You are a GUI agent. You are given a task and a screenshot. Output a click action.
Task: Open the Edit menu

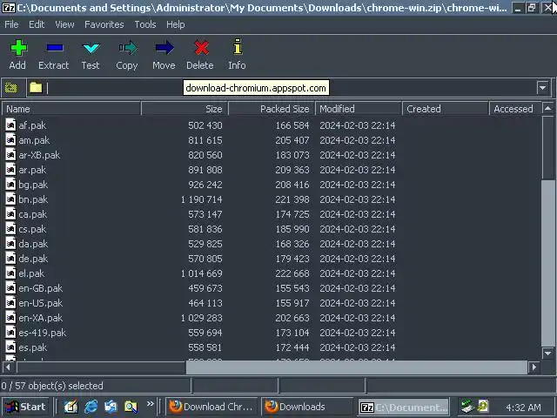point(37,24)
